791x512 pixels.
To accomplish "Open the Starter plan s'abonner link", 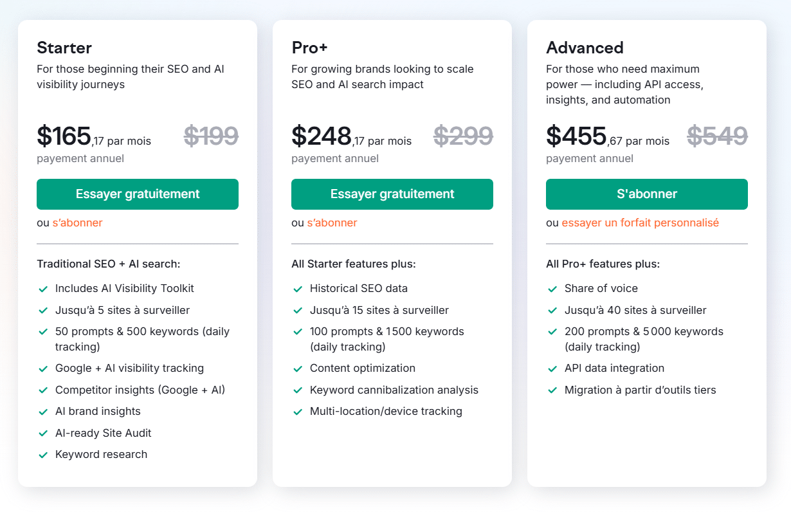I will (x=77, y=223).
